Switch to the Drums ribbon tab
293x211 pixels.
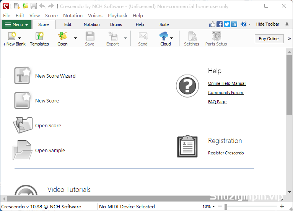point(116,24)
